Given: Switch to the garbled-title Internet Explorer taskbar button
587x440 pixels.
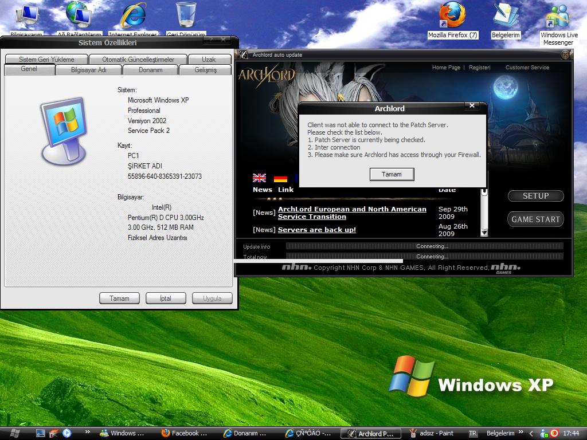Looking at the screenshot, I should coord(307,433).
